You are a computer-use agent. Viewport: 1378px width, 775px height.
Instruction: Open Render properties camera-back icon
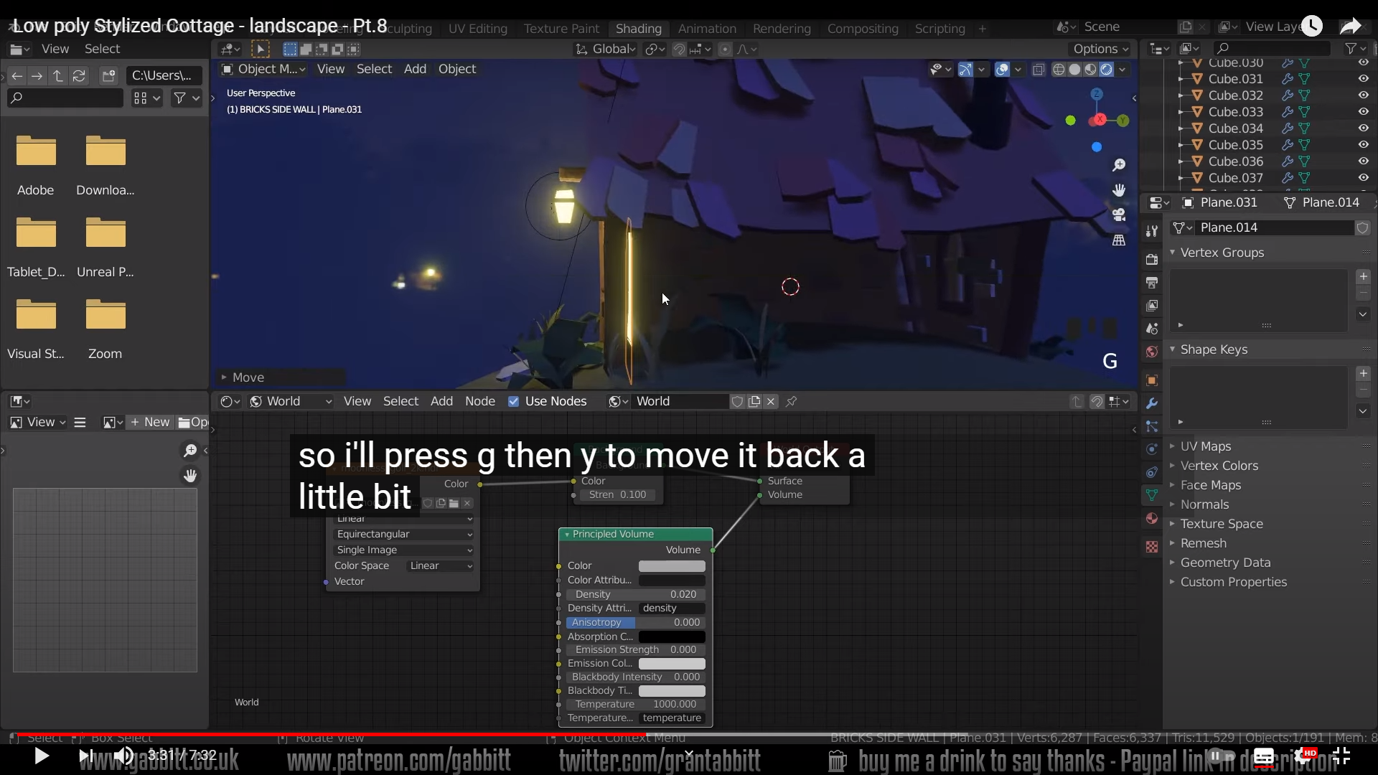tap(1152, 259)
